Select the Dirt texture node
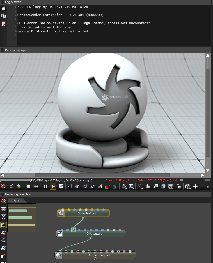The height and width of the screenshot is (263, 213). pyautogui.click(x=91, y=234)
